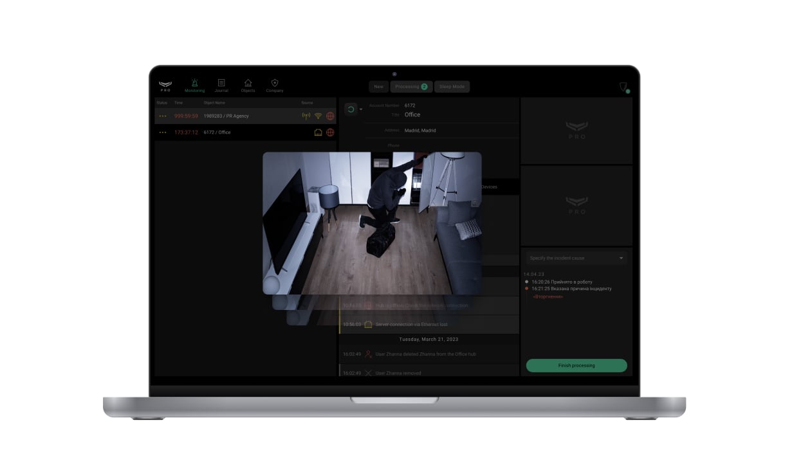Click the shield status icon in top-right corner
This screenshot has width=785, height=463.
pyautogui.click(x=623, y=87)
